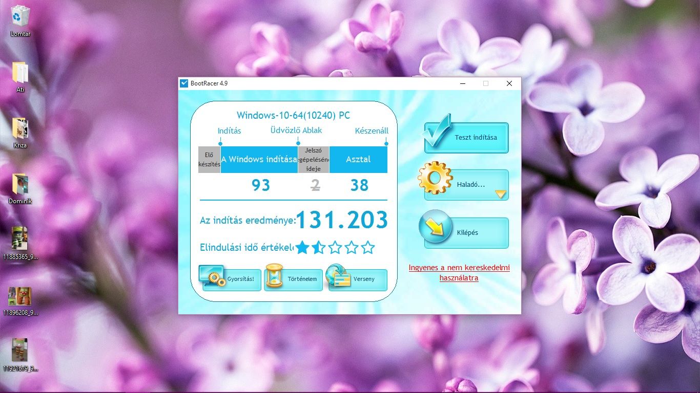Click the Windows-10-64(10240) PC title text

(293, 116)
